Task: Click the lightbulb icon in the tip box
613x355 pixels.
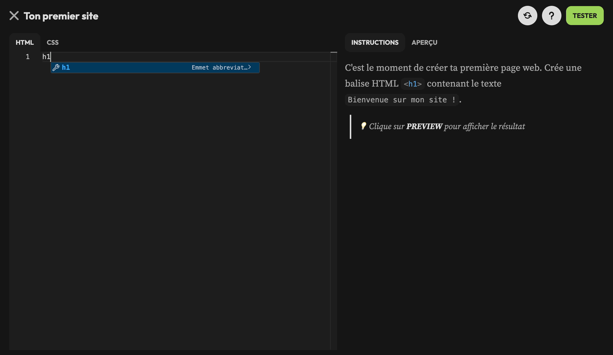Action: tap(363, 125)
